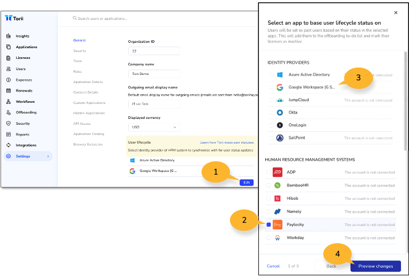Click the Expenses dollar icon
Image resolution: width=409 pixels, height=278 pixels.
click(9, 80)
